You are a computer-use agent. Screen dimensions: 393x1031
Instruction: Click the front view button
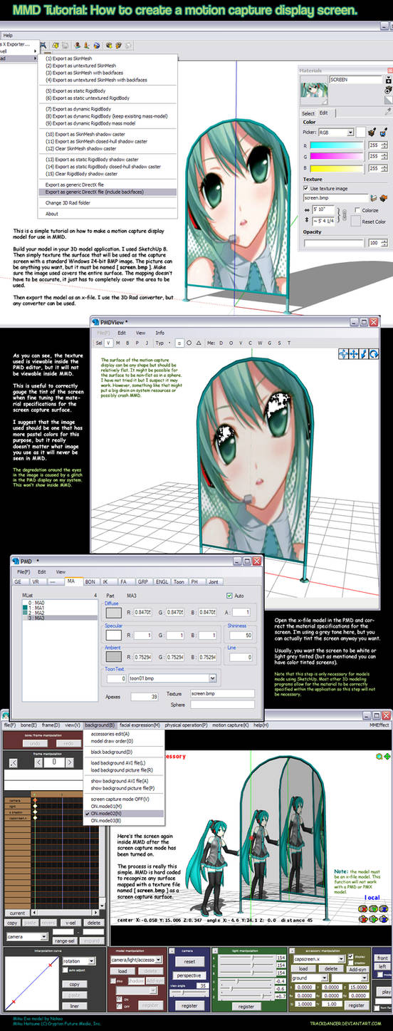(x=382, y=958)
